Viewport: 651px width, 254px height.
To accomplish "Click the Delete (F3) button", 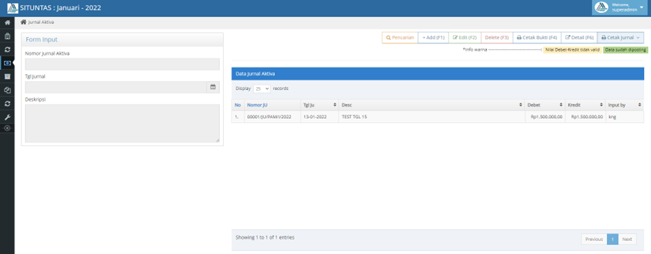I will click(497, 38).
